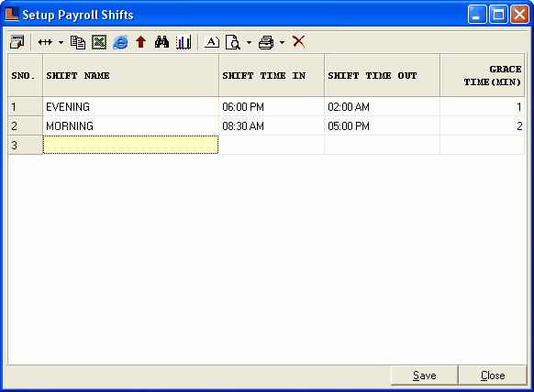Image resolution: width=534 pixels, height=392 pixels.
Task: Select the MORNING shift name cell
Action: pyautogui.click(x=131, y=126)
